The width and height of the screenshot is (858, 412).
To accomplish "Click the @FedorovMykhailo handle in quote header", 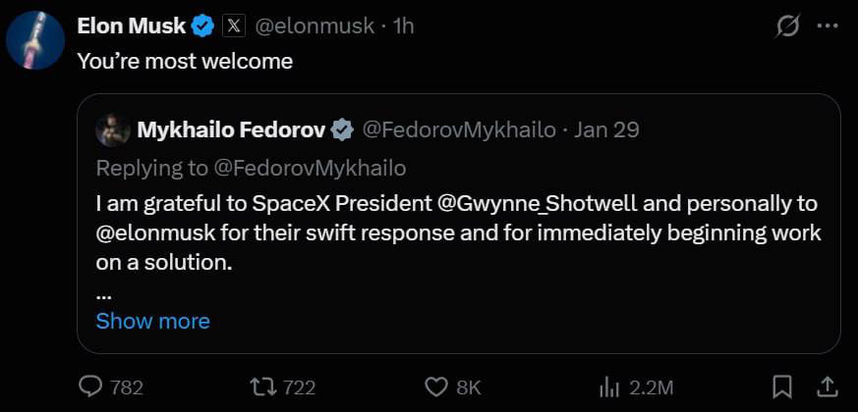I will [x=459, y=129].
